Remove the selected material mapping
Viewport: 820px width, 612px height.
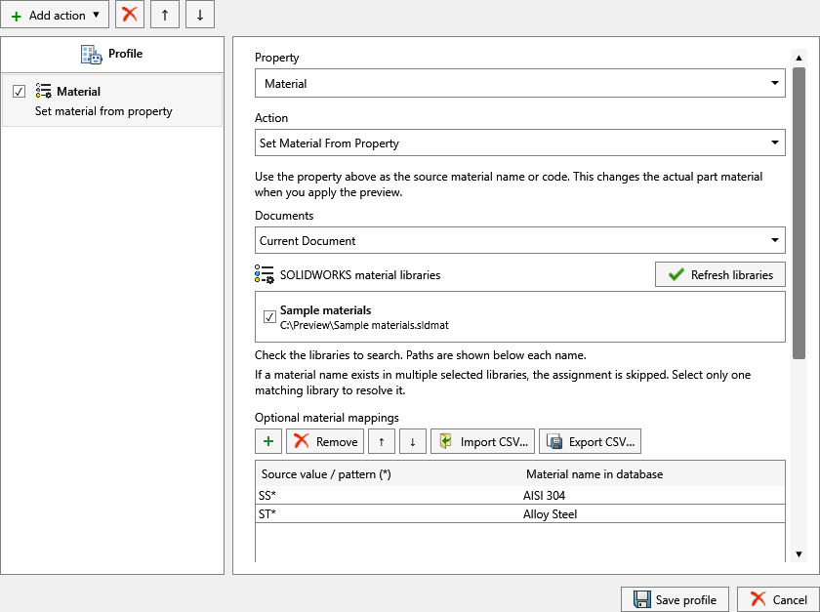coord(325,441)
